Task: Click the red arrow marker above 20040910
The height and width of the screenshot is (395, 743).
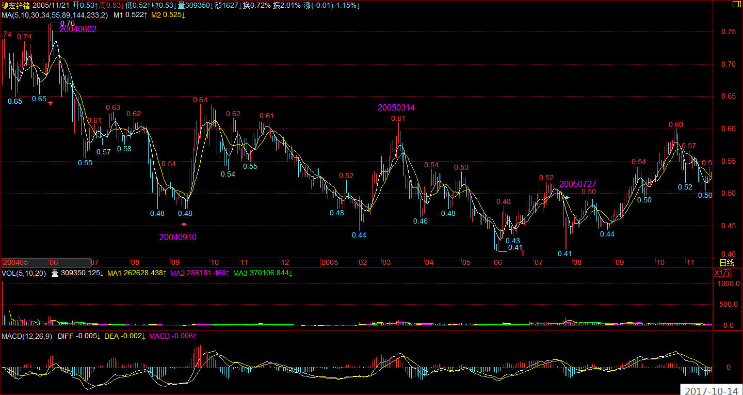Action: pyautogui.click(x=184, y=224)
